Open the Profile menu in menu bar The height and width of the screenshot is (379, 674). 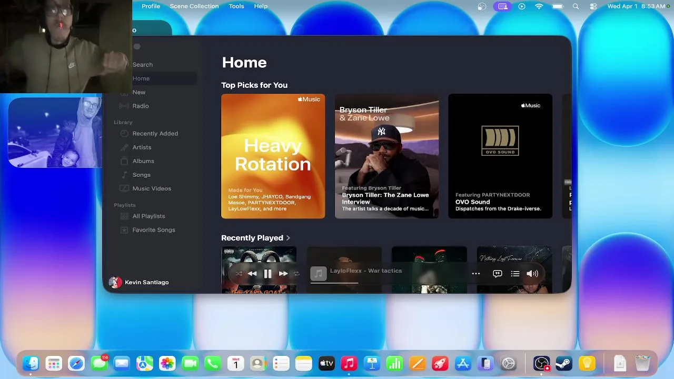[x=151, y=6]
